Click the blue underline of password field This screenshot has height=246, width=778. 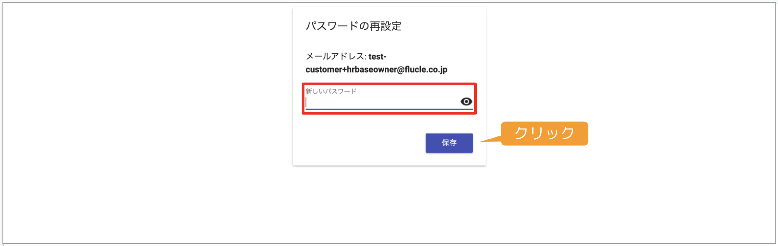click(x=389, y=109)
